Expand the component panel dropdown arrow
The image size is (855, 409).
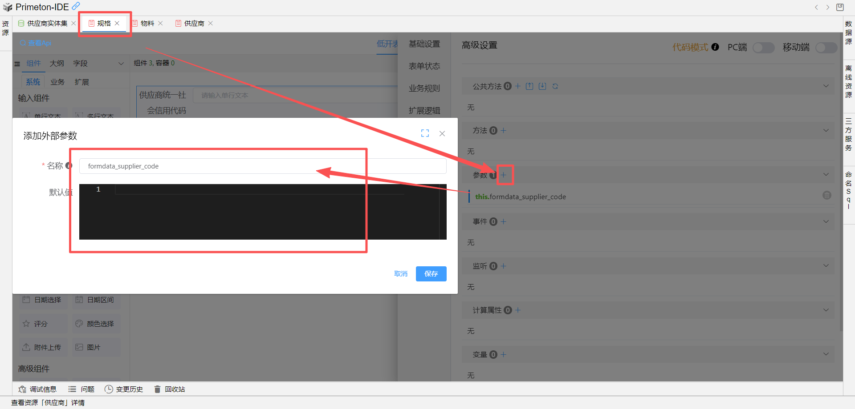(x=121, y=64)
